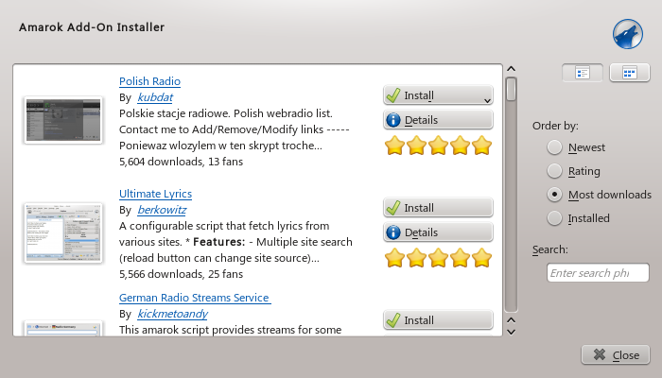Image resolution: width=662 pixels, height=378 pixels.
Task: Click the list scrollbar handle
Action: tap(511, 89)
